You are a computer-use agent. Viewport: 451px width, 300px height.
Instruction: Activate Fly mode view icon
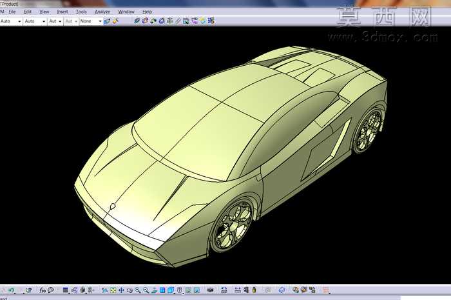tap(105, 290)
